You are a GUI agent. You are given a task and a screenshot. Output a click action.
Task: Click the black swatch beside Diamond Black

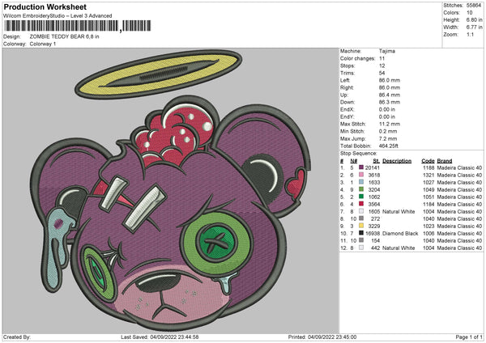pyautogui.click(x=360, y=233)
